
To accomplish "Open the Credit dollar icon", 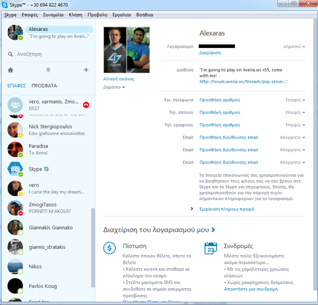I will pyautogui.click(x=109, y=248).
